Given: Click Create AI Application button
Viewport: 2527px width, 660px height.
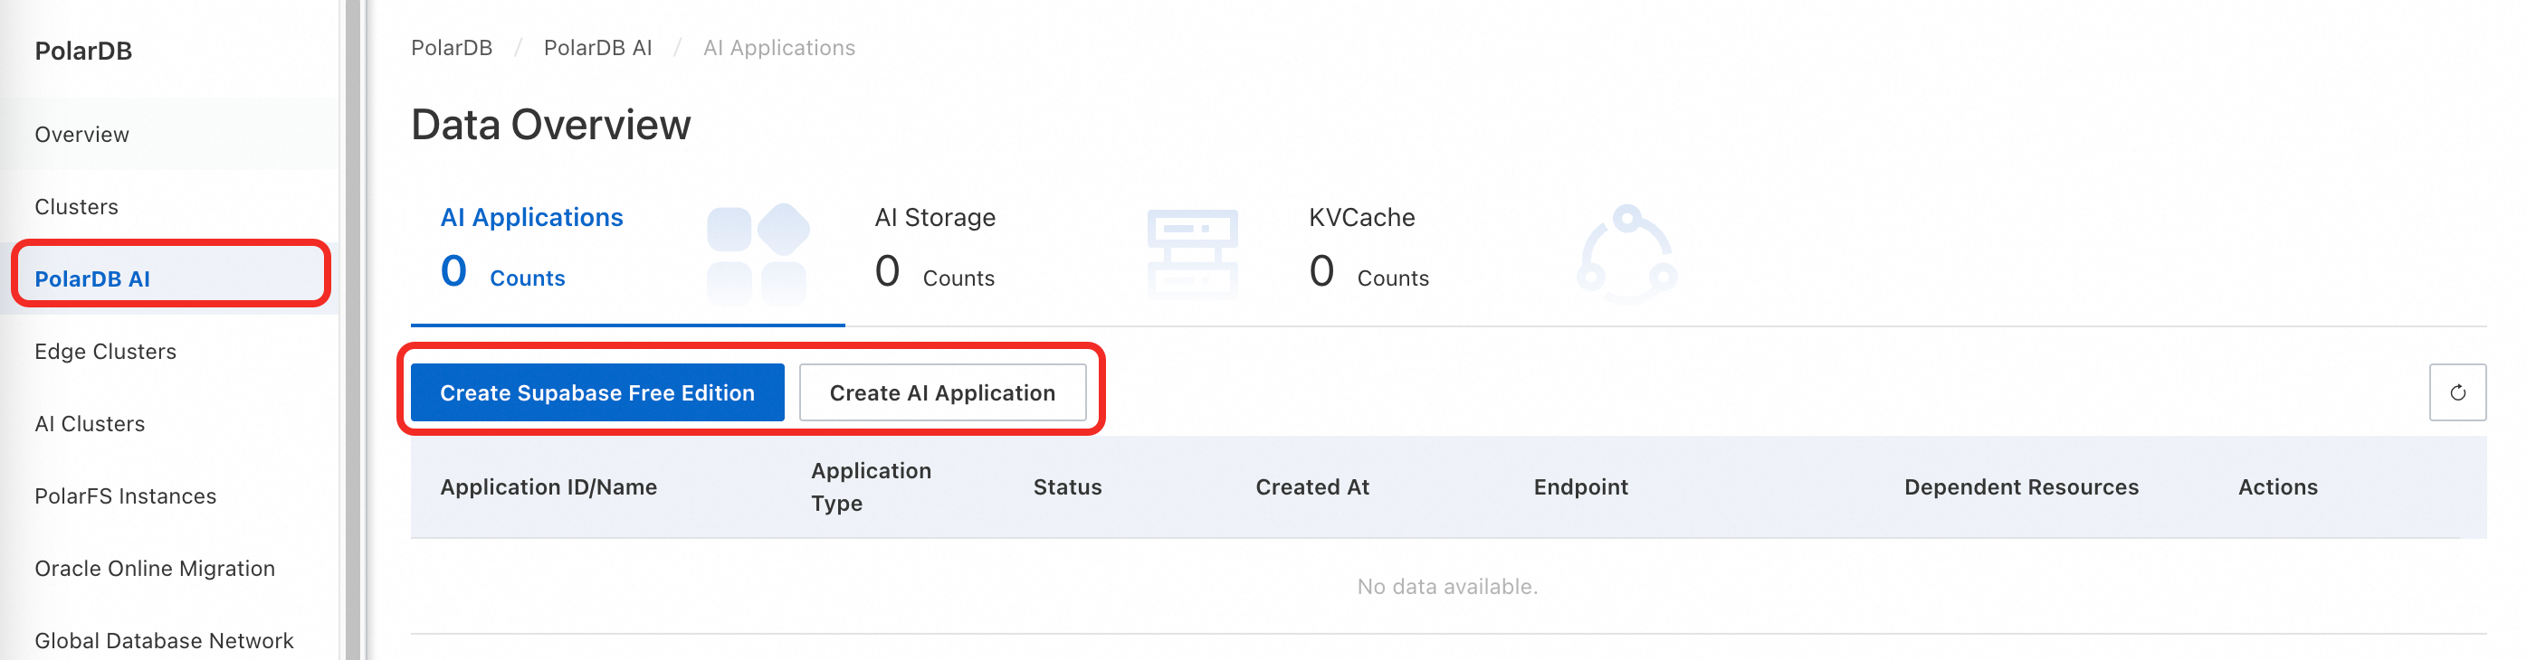Looking at the screenshot, I should click(x=941, y=392).
